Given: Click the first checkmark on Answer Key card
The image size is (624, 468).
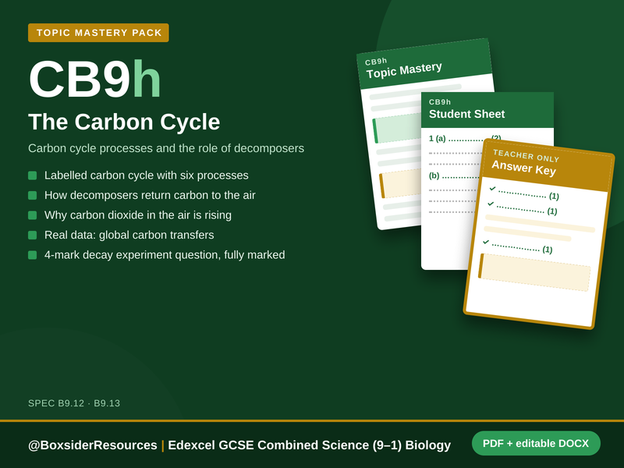Looking at the screenshot, I should pos(493,188).
